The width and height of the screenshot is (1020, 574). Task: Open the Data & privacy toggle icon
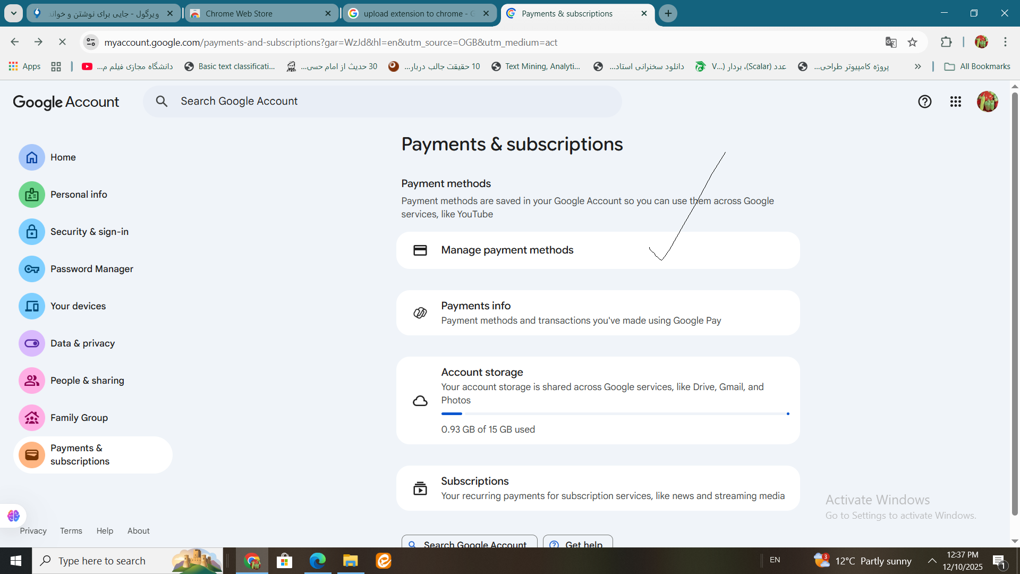(x=32, y=343)
